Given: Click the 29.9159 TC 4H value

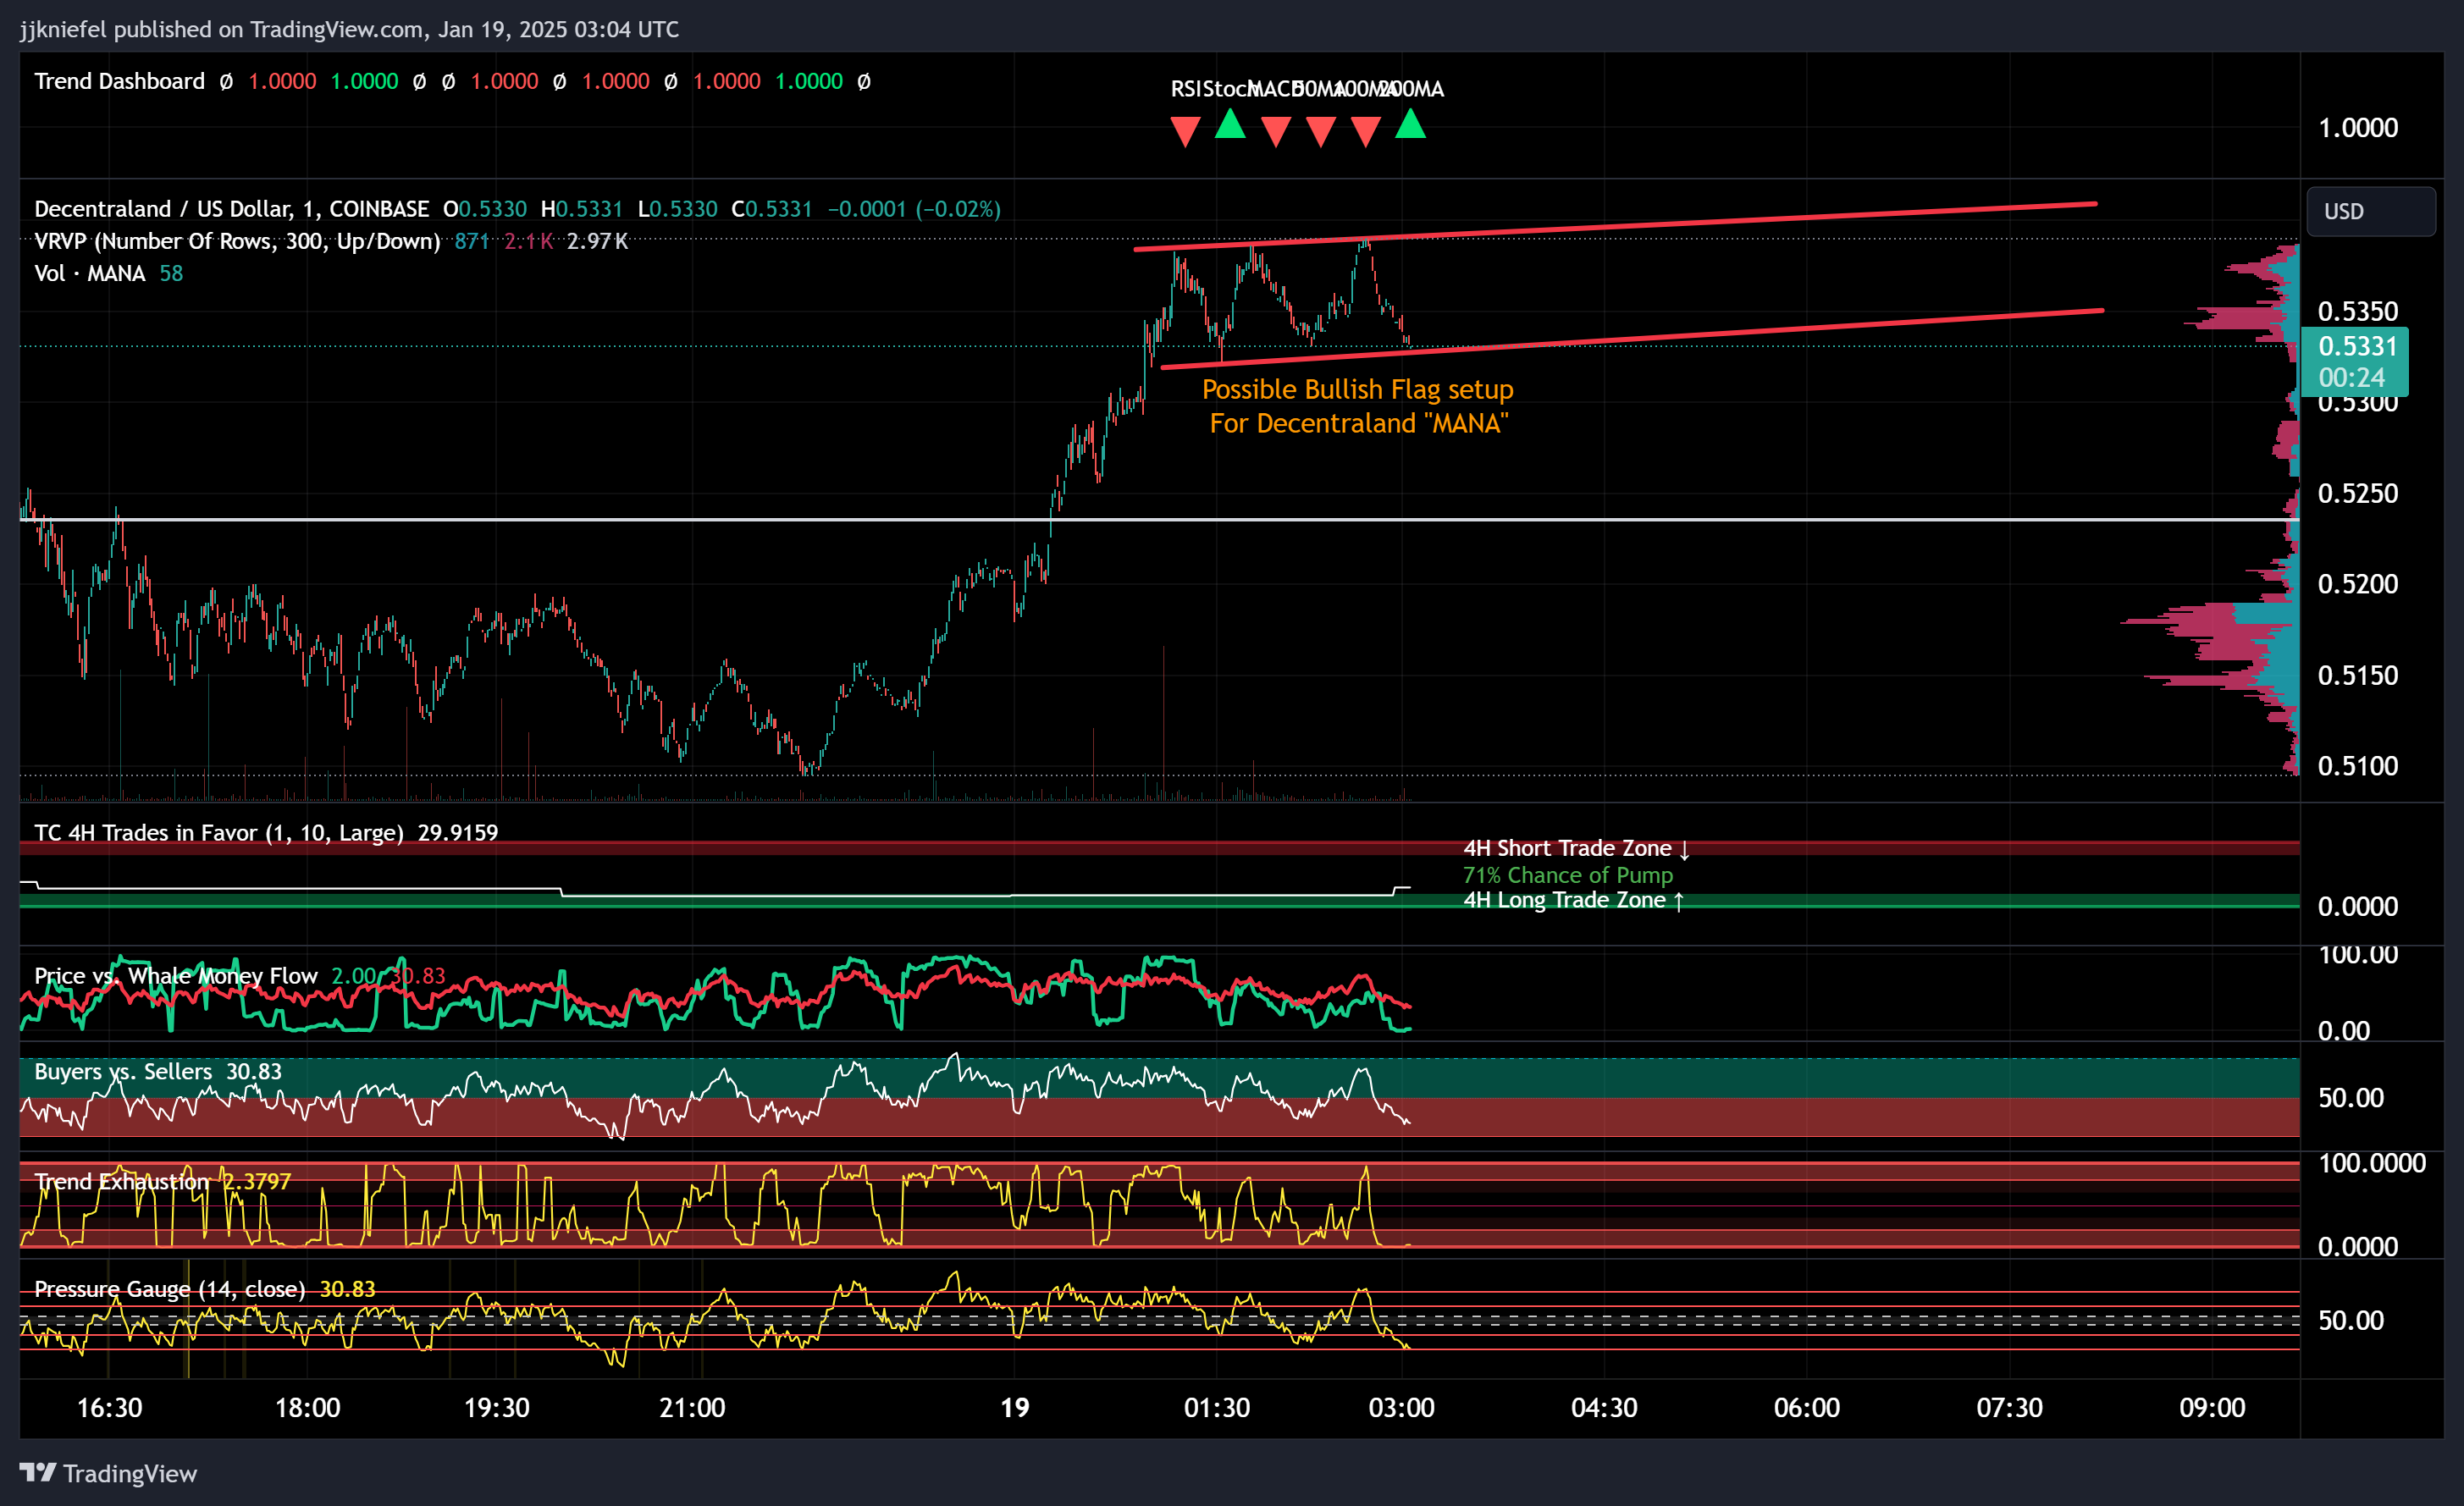Looking at the screenshot, I should (457, 833).
